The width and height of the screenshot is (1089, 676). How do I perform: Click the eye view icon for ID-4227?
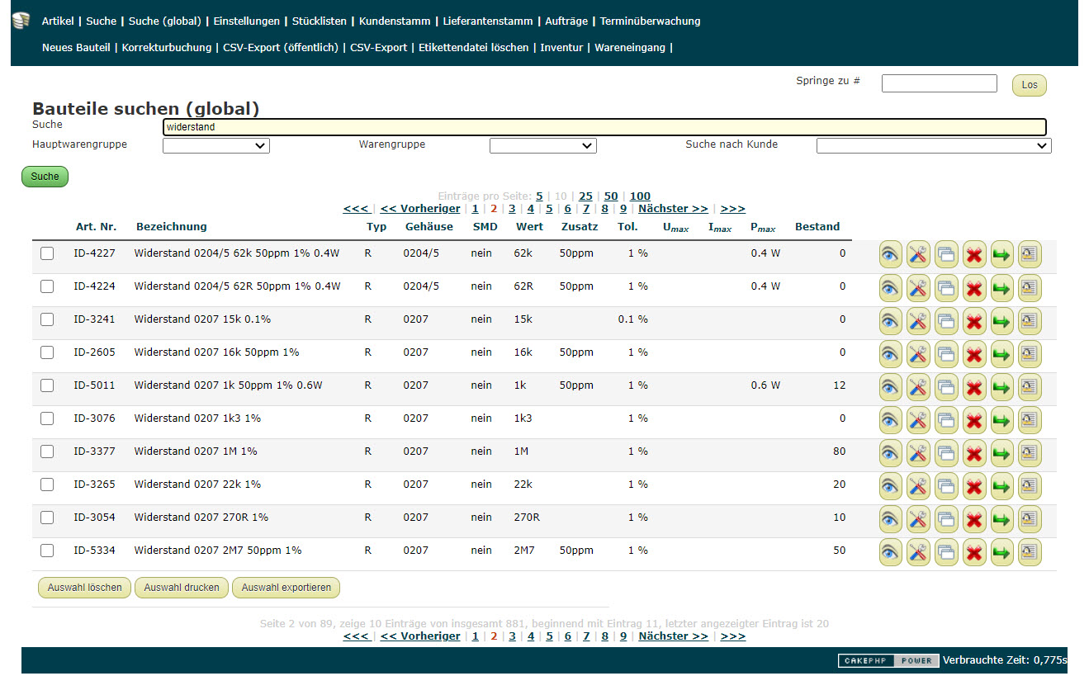890,254
